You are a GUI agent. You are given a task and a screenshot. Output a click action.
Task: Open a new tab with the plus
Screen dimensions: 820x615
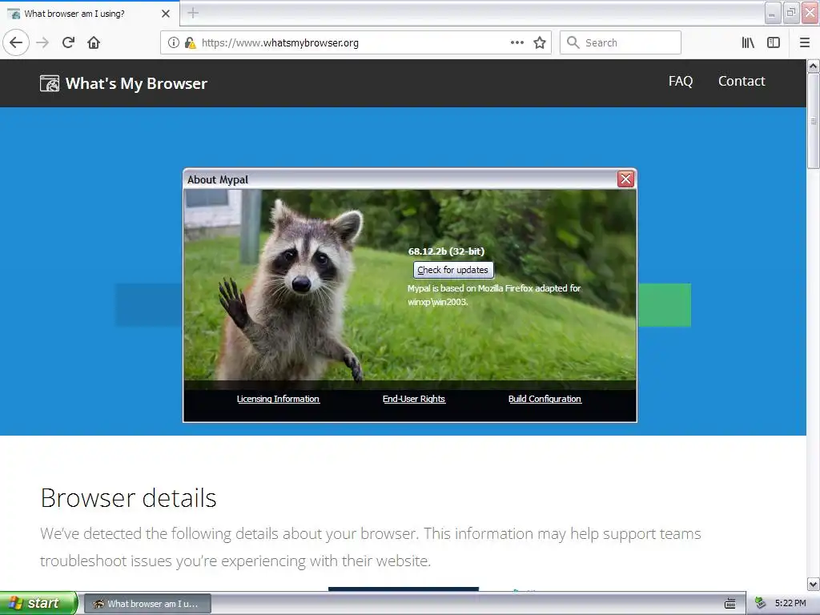(x=193, y=13)
